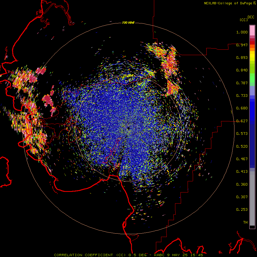Viewport: 257px width, 257px height.
Task: Click the [CC] legend unit label
Action: [x=244, y=20]
